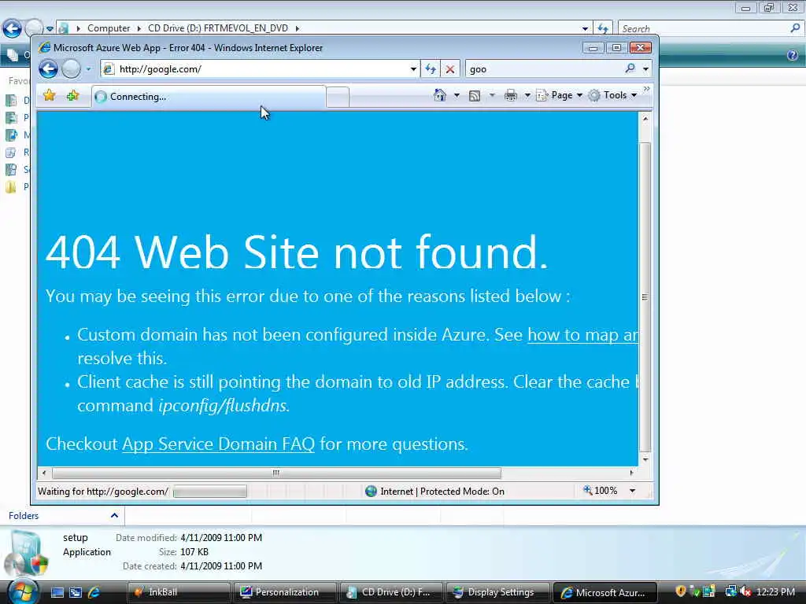Expand the Print options dropdown arrow
Image resolution: width=806 pixels, height=604 pixels.
[527, 95]
